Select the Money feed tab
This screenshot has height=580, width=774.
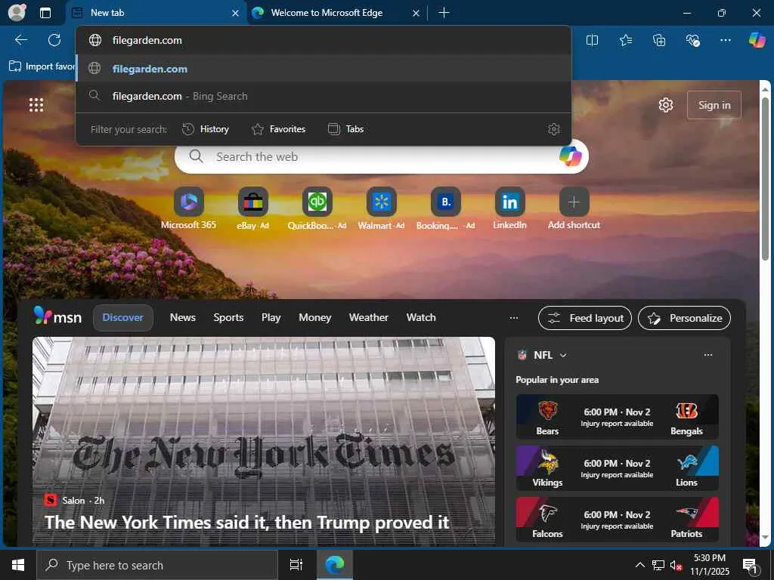click(315, 318)
